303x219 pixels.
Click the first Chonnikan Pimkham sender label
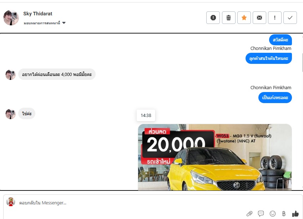coord(271,49)
